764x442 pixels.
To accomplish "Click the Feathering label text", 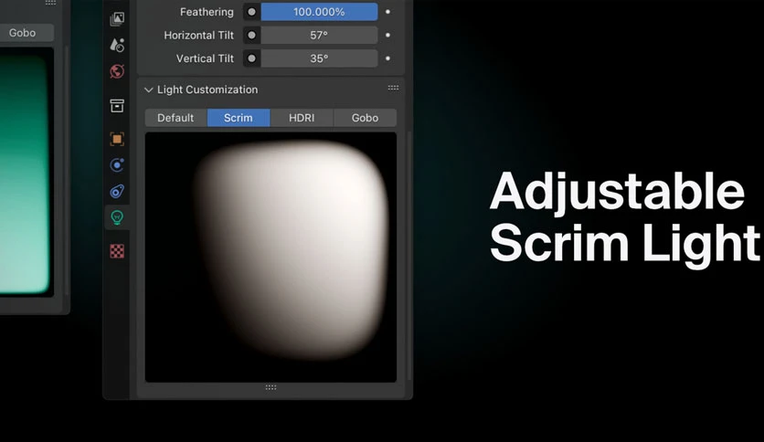I will point(207,12).
